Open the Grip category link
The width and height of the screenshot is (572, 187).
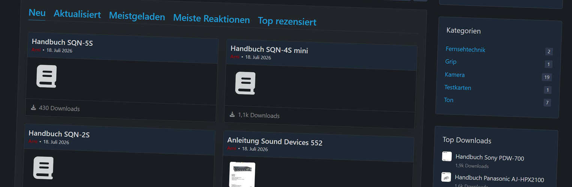(x=451, y=62)
